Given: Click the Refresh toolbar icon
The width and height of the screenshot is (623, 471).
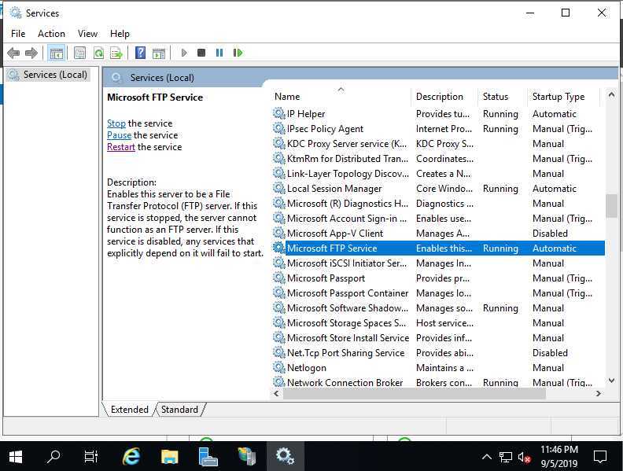Looking at the screenshot, I should click(98, 53).
